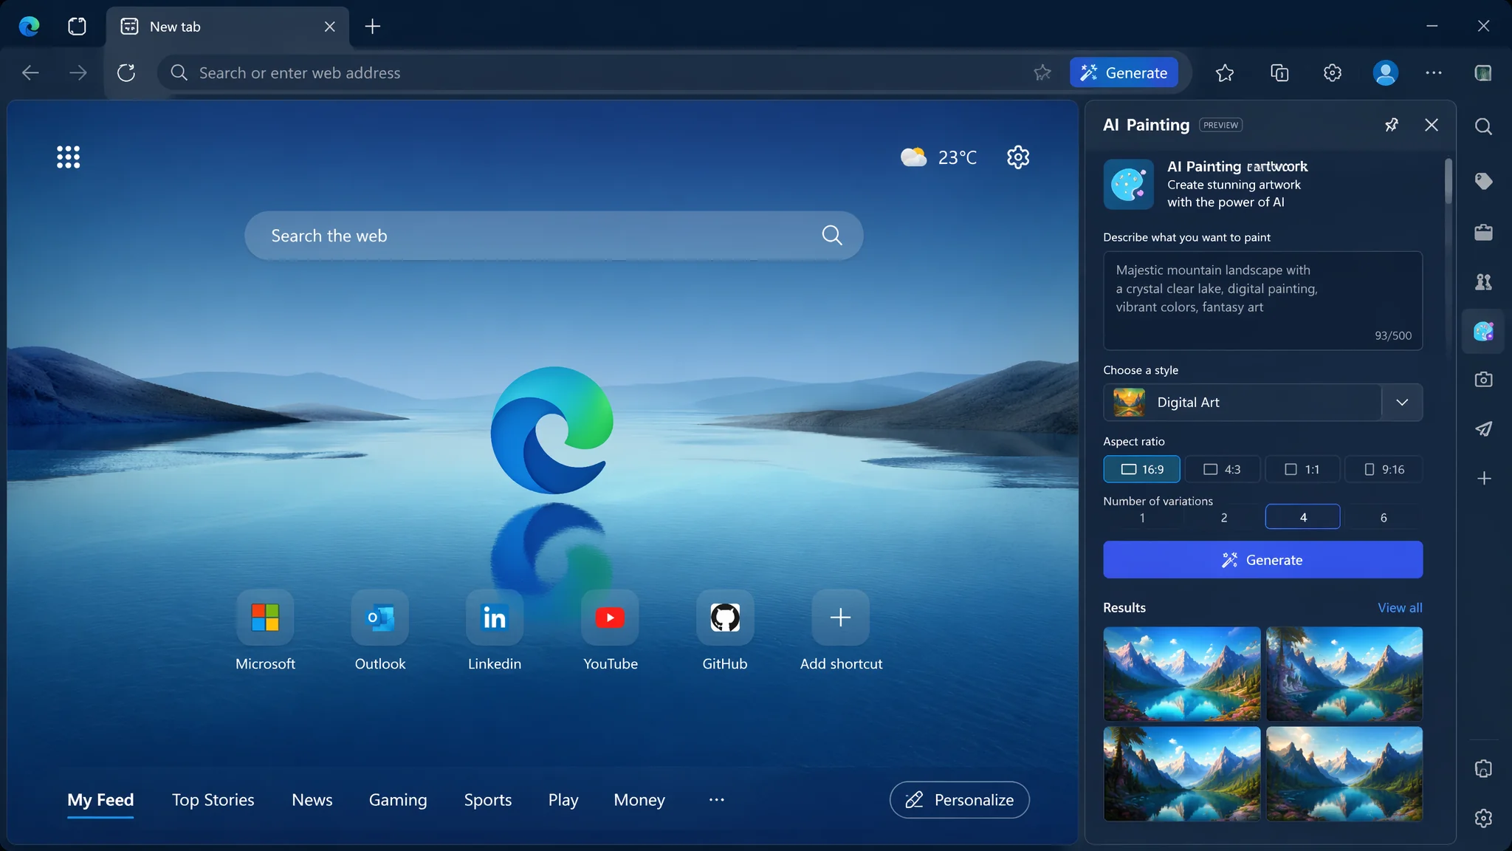Open the Outlook shortcut tile

(380, 618)
